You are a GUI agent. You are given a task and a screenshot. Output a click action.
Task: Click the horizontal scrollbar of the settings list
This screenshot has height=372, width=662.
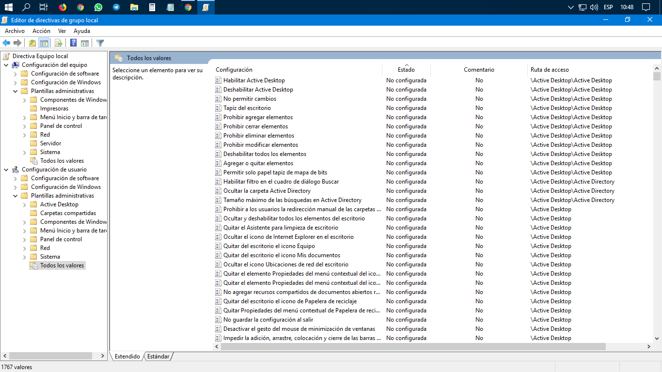pyautogui.click(x=410, y=347)
